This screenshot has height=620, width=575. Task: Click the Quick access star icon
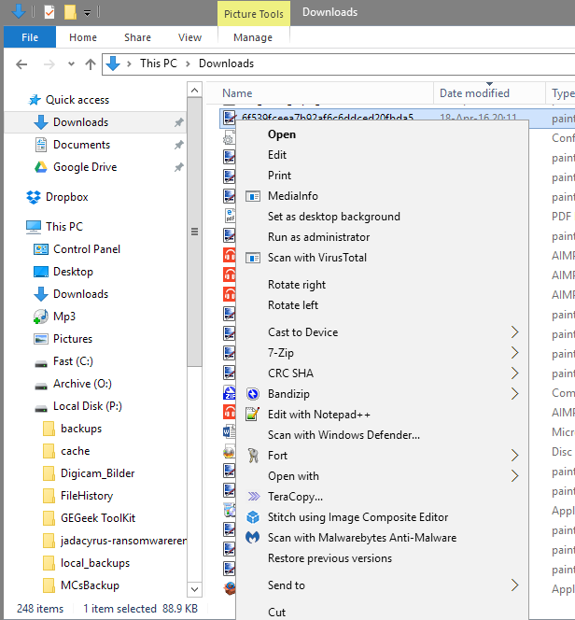click(35, 100)
